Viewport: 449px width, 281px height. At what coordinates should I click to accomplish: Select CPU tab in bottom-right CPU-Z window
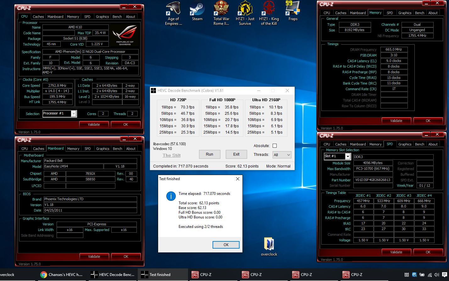(327, 144)
